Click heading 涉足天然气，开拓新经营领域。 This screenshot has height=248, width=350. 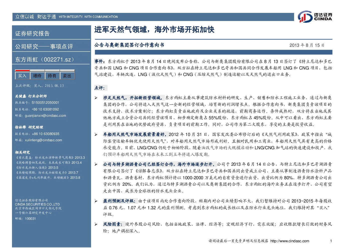134,98
